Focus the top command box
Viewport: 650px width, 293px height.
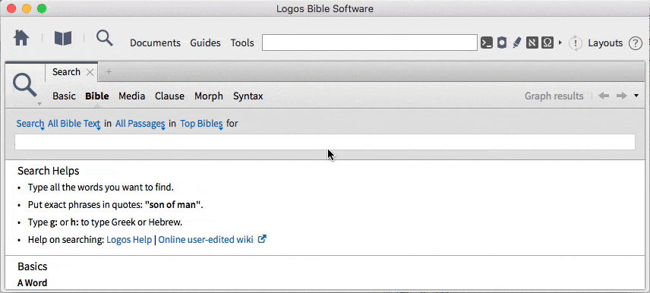click(369, 43)
